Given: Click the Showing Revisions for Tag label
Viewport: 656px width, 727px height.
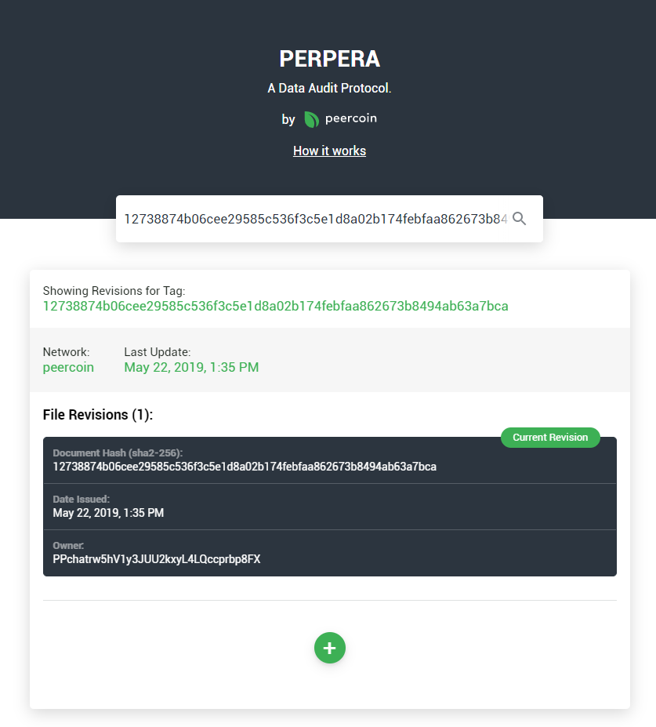Looking at the screenshot, I should coord(114,291).
